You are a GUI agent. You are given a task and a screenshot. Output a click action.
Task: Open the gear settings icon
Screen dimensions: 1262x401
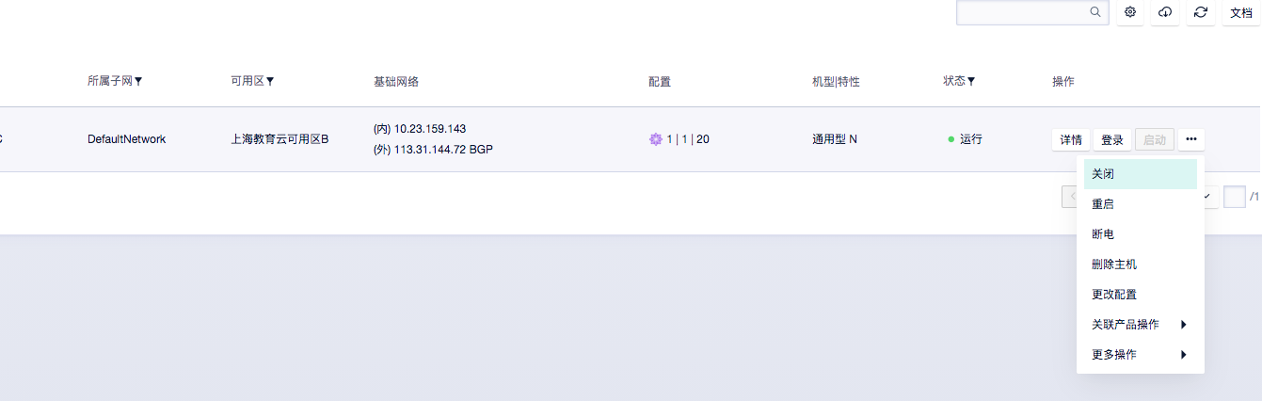point(1130,12)
